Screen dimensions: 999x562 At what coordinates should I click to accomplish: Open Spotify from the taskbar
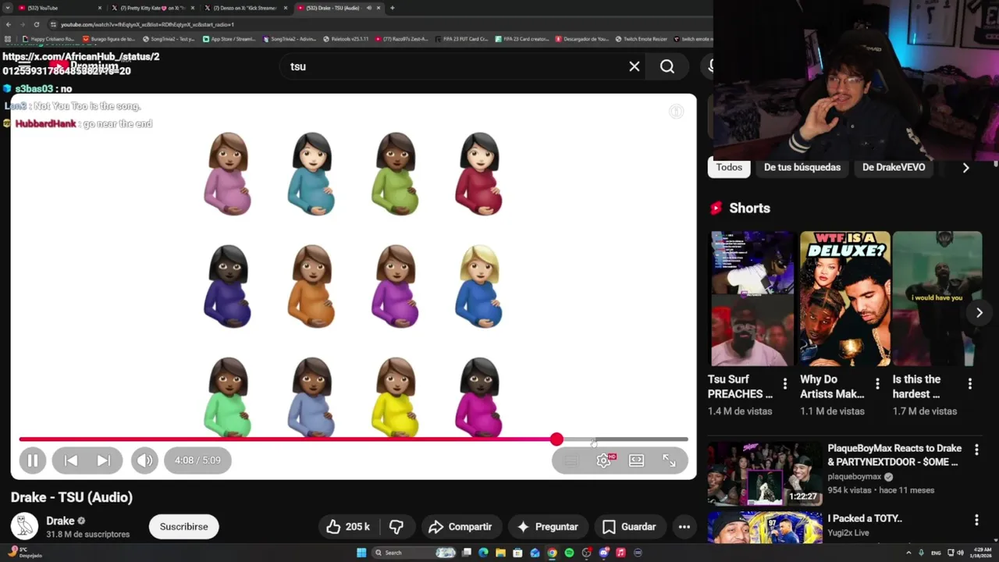pyautogui.click(x=569, y=553)
